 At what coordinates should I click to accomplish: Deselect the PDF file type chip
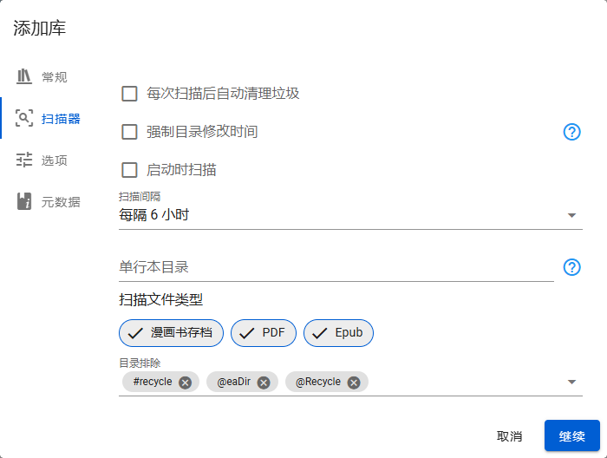pos(264,333)
